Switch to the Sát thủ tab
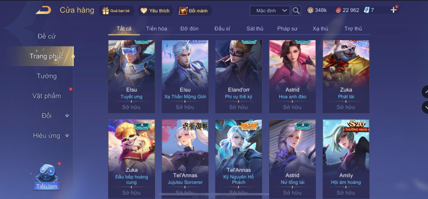 click(255, 28)
